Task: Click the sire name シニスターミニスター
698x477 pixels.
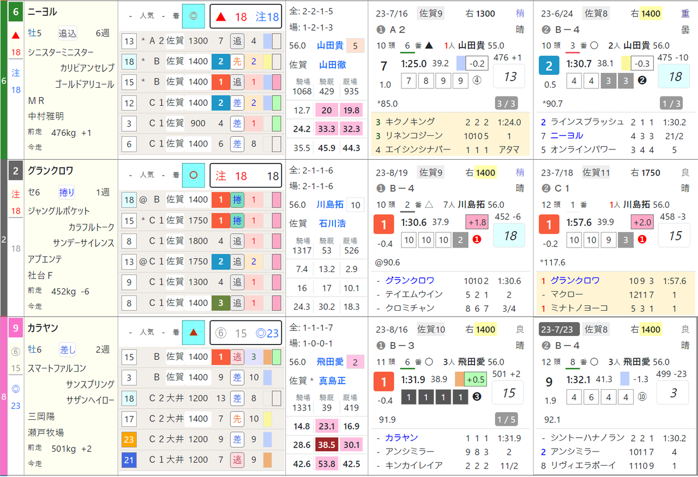Action: 61,52
